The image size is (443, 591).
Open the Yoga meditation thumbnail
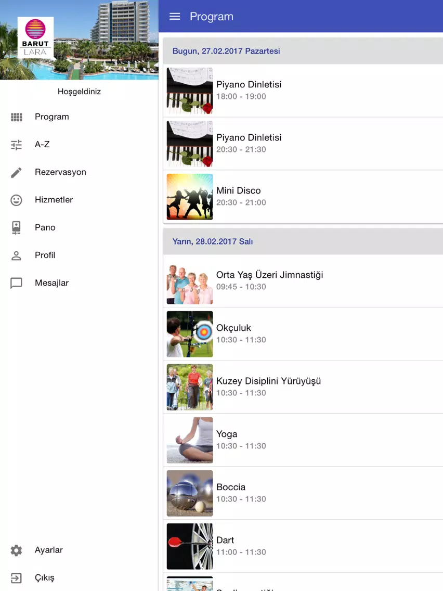[190, 440]
